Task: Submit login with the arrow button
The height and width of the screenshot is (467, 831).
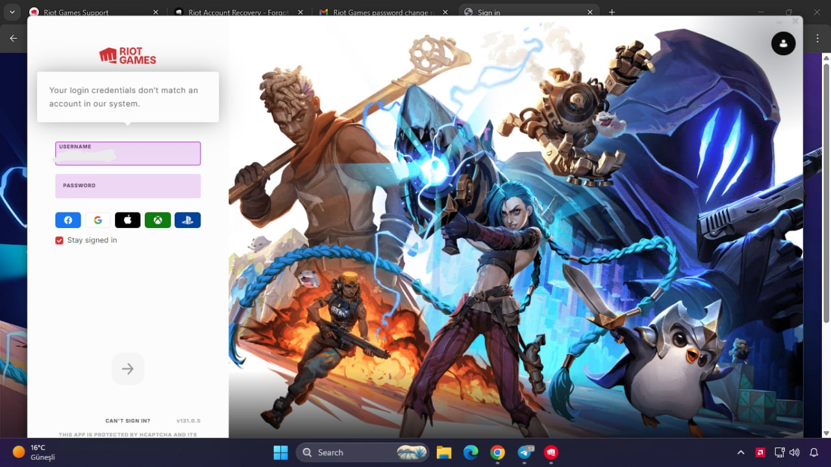Action: point(128,369)
